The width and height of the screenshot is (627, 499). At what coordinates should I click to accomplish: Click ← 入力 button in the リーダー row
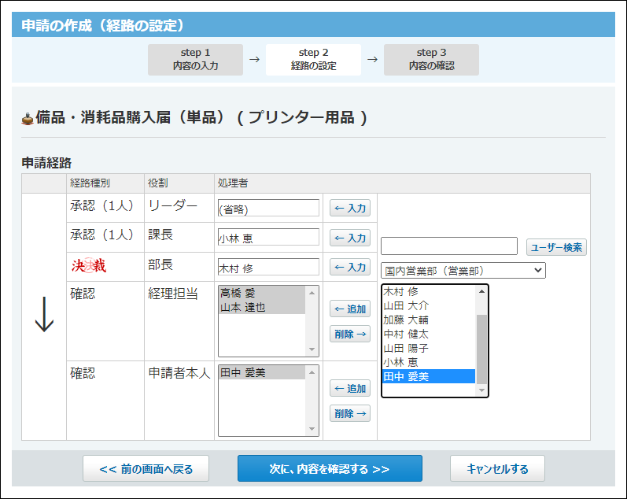pyautogui.click(x=350, y=208)
